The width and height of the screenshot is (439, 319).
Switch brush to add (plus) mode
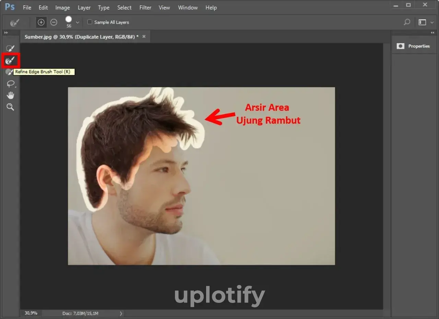(41, 22)
